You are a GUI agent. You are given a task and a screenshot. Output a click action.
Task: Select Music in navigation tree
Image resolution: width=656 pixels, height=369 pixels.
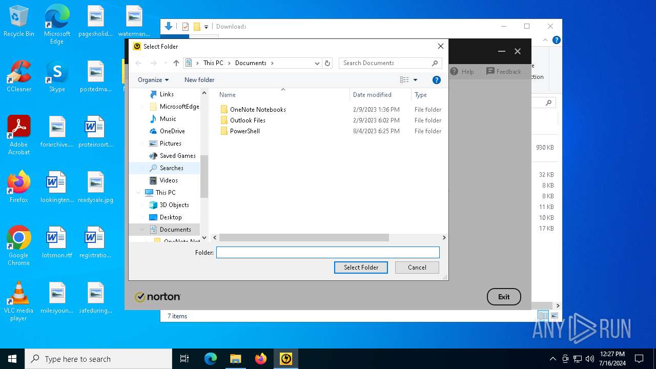168,119
